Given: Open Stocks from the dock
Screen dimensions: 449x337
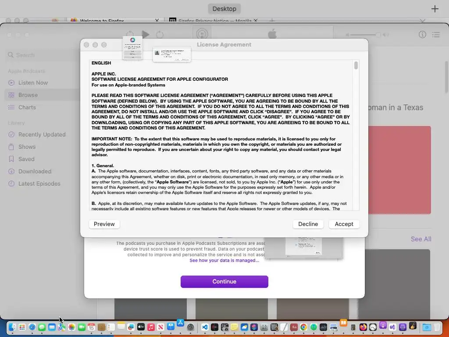Looking at the screenshot, I should tap(323, 327).
